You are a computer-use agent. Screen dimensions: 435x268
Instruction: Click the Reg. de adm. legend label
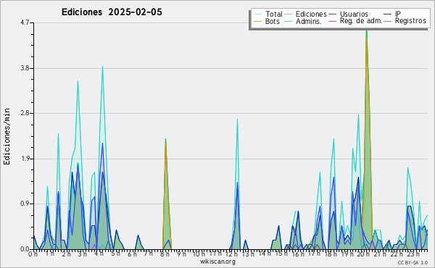(x=361, y=21)
